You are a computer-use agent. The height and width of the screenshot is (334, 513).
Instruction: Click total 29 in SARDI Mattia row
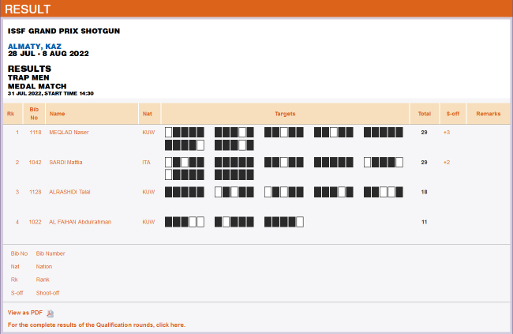(x=424, y=163)
